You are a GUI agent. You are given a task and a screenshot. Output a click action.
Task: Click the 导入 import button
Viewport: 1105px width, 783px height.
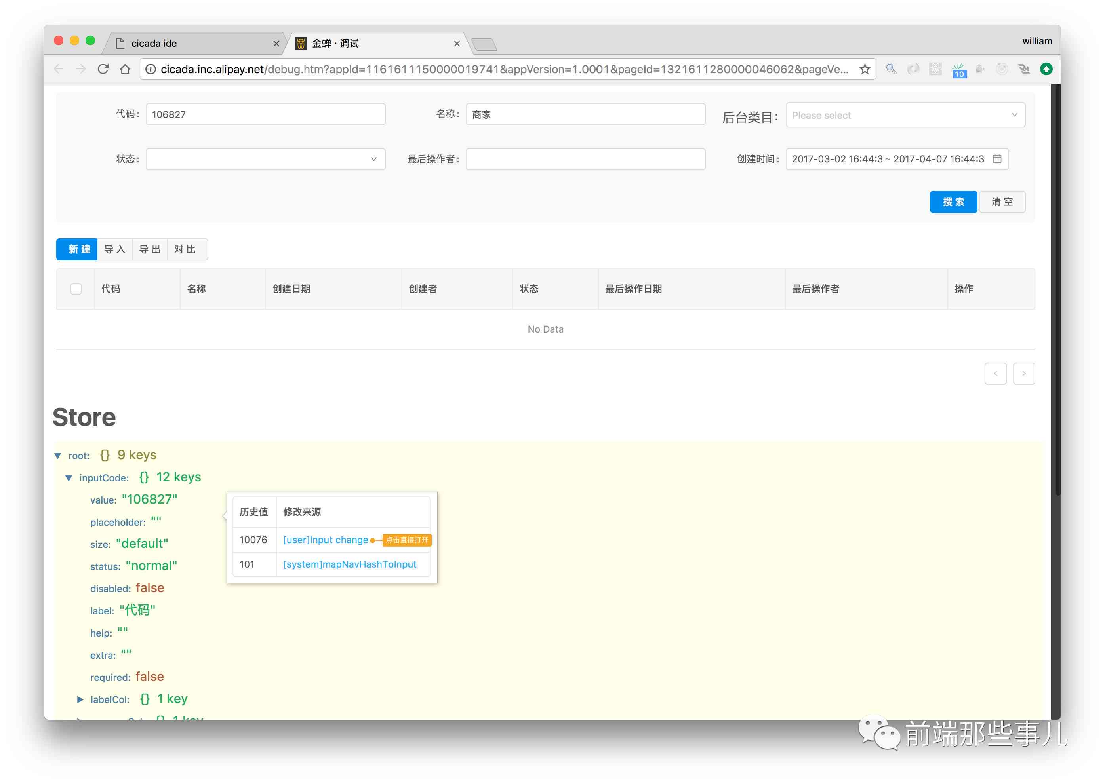115,249
